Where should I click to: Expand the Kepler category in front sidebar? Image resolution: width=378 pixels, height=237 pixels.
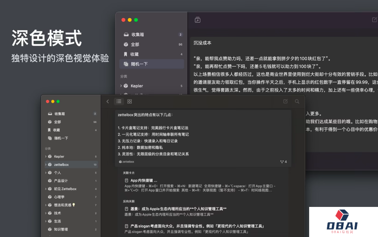(46, 156)
